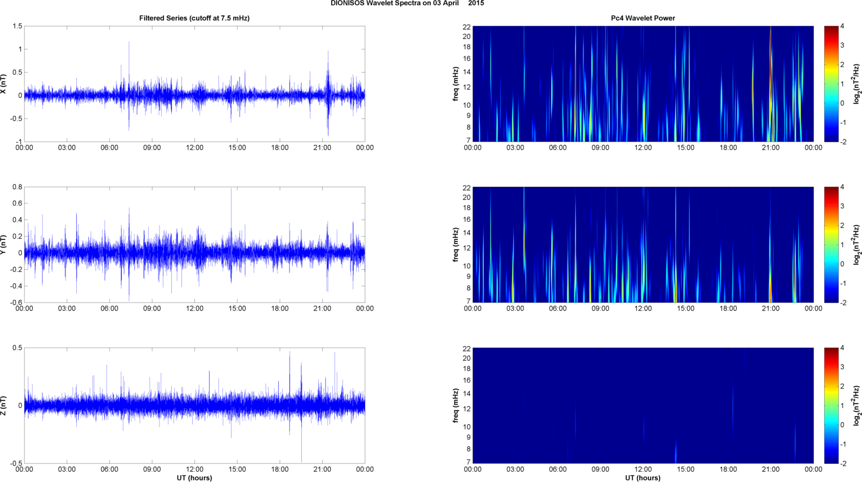Click the "log2(nT²/Hz)" label by the Z wavelet colorbar
Viewport: 862px width, 482px height.
(857, 405)
